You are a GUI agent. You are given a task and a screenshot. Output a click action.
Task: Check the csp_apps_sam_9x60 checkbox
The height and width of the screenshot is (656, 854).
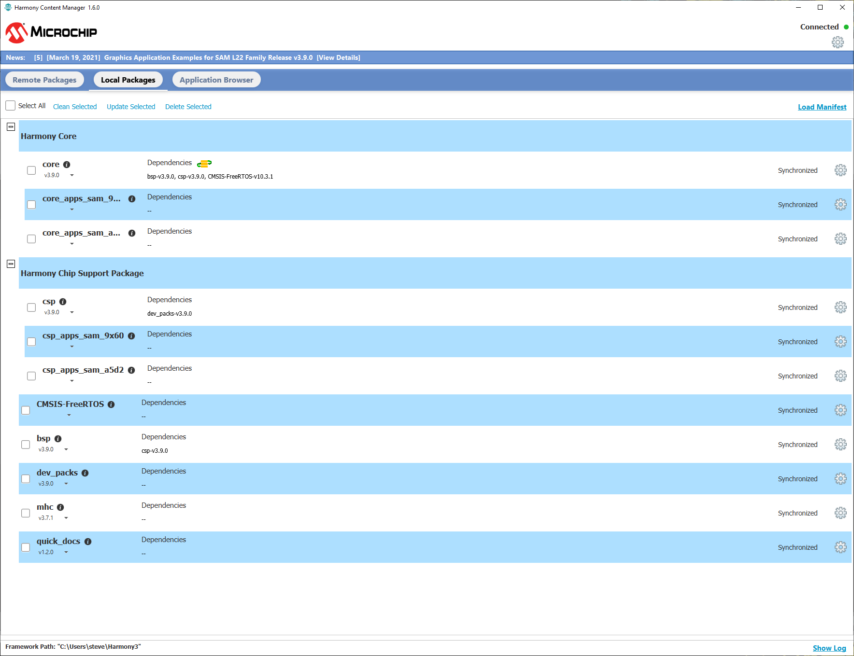31,341
